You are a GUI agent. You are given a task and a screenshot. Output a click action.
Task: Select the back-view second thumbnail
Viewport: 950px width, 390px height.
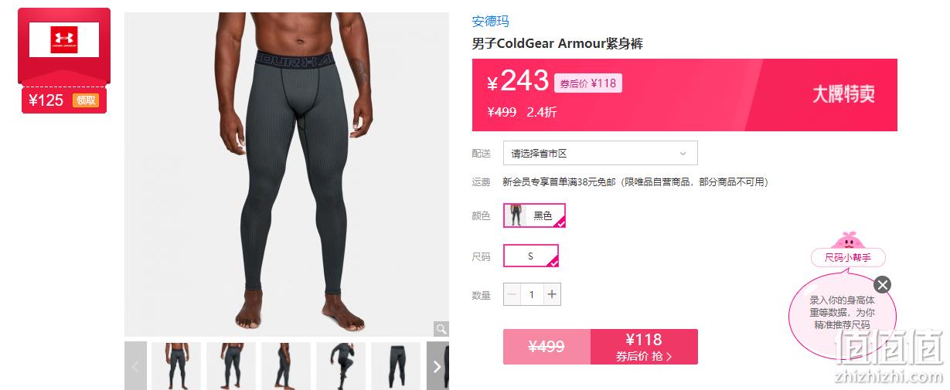231,366
